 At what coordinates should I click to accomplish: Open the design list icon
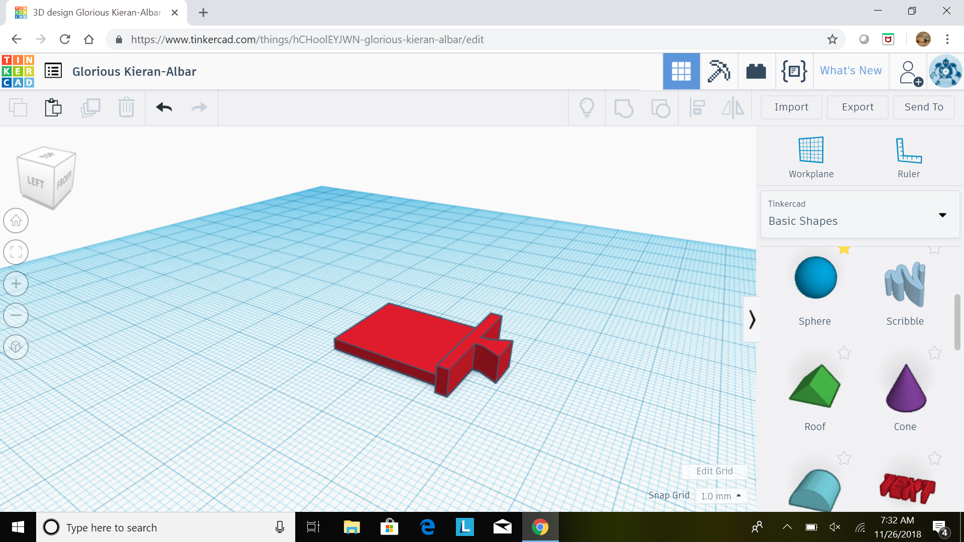[x=53, y=71]
